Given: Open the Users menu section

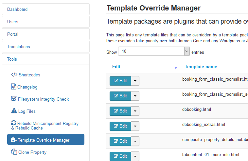Looking at the screenshot, I should [46, 22].
